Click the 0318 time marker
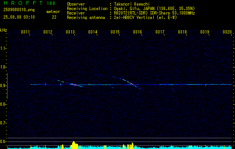Screen dimensions: 235x149 182,32
